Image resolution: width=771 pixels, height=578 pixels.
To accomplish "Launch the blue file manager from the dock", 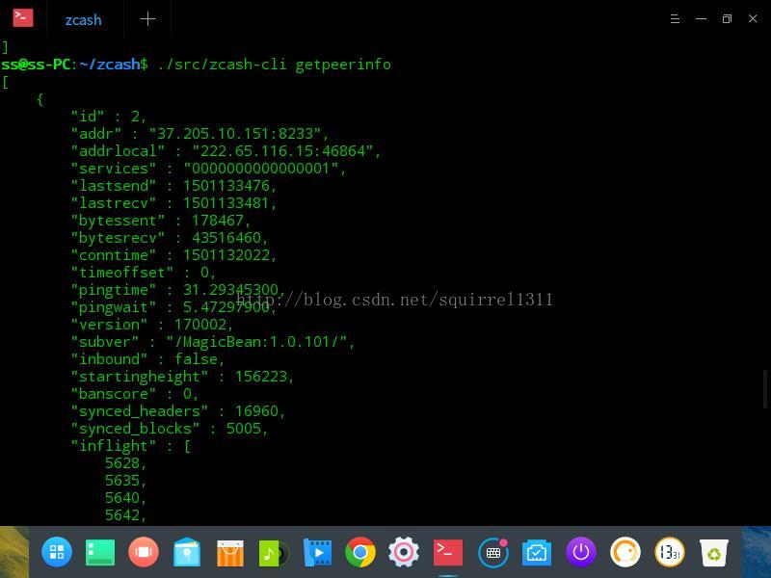I will tap(187, 552).
